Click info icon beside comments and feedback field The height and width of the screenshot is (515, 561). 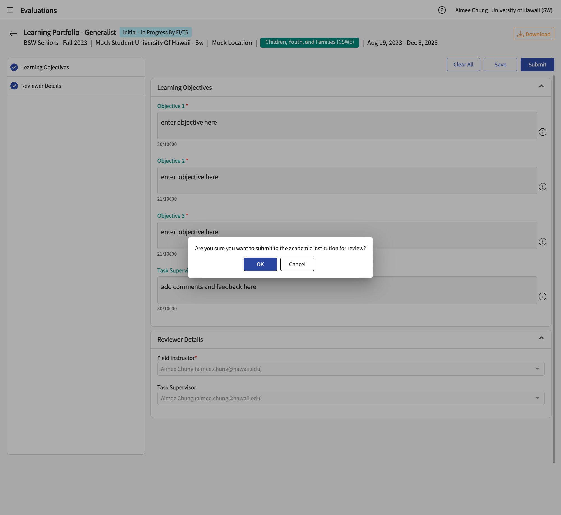tap(543, 296)
